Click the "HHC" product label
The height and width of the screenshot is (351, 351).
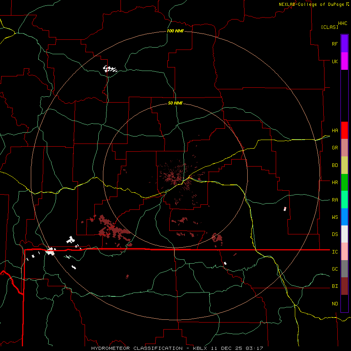coord(343,23)
